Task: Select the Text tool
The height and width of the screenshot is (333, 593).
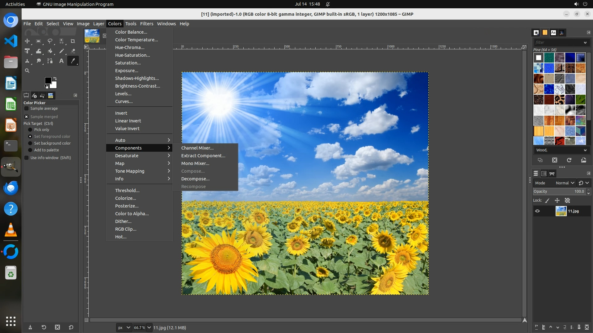Action: coord(61,61)
